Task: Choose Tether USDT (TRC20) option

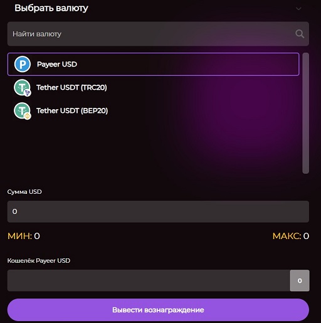Action: (x=153, y=87)
